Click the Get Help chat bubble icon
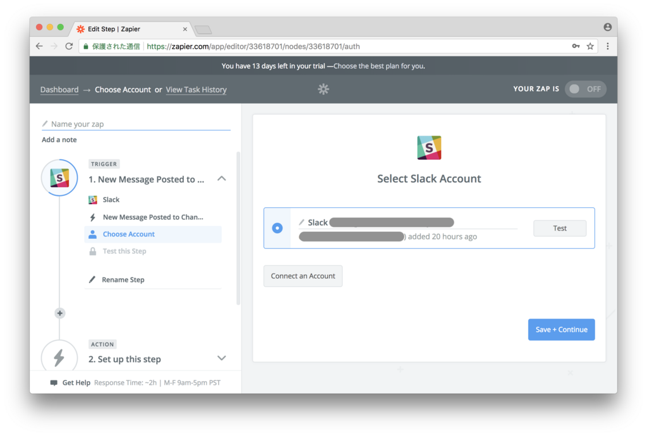The image size is (647, 436). pos(54,383)
